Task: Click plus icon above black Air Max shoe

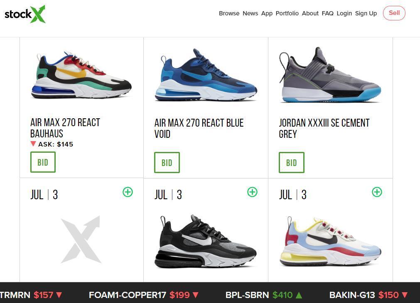Action: pos(252,192)
